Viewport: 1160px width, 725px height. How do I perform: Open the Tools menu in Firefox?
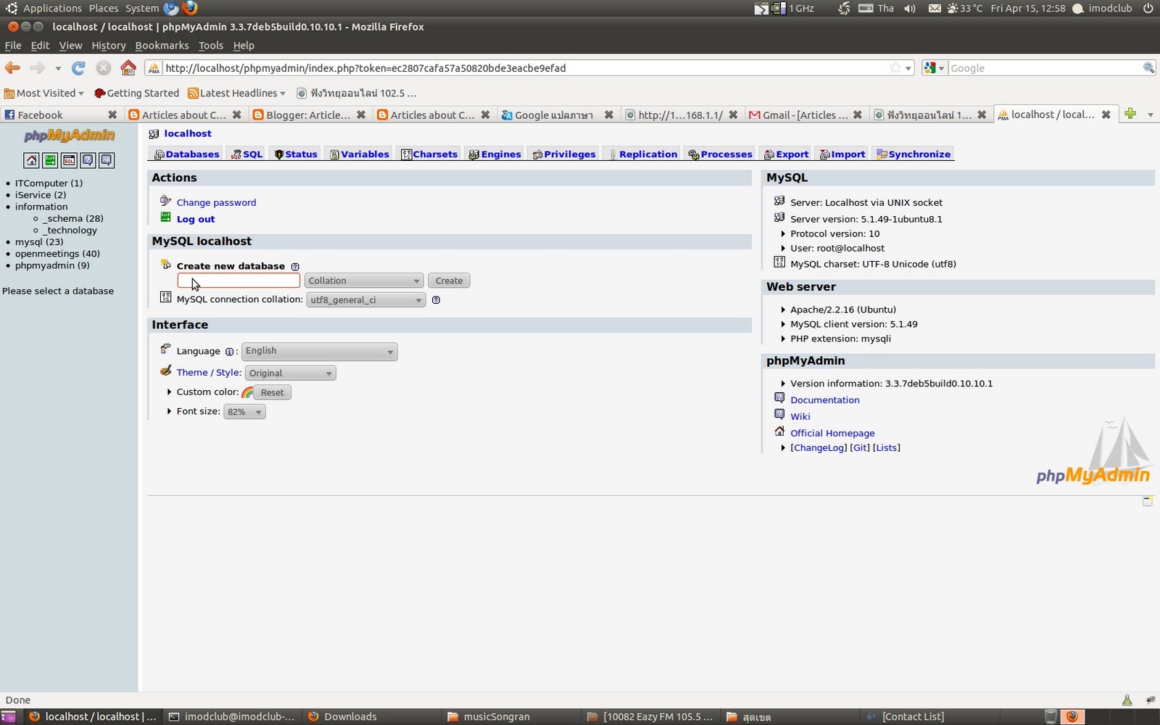click(211, 45)
